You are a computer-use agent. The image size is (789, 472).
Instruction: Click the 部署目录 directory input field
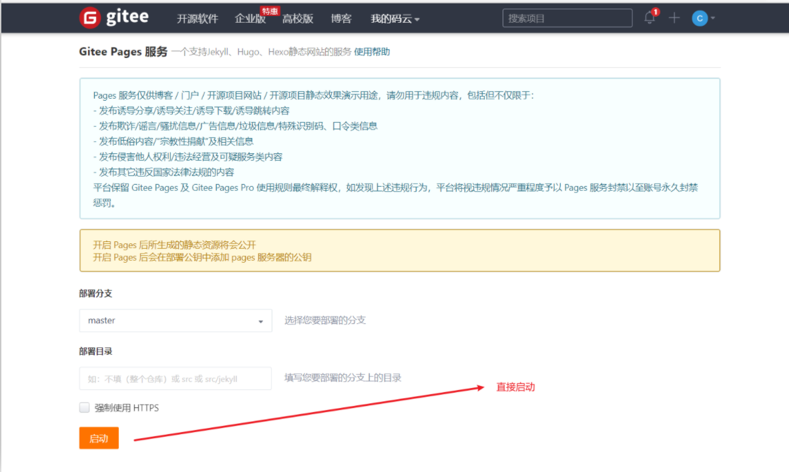[176, 379]
